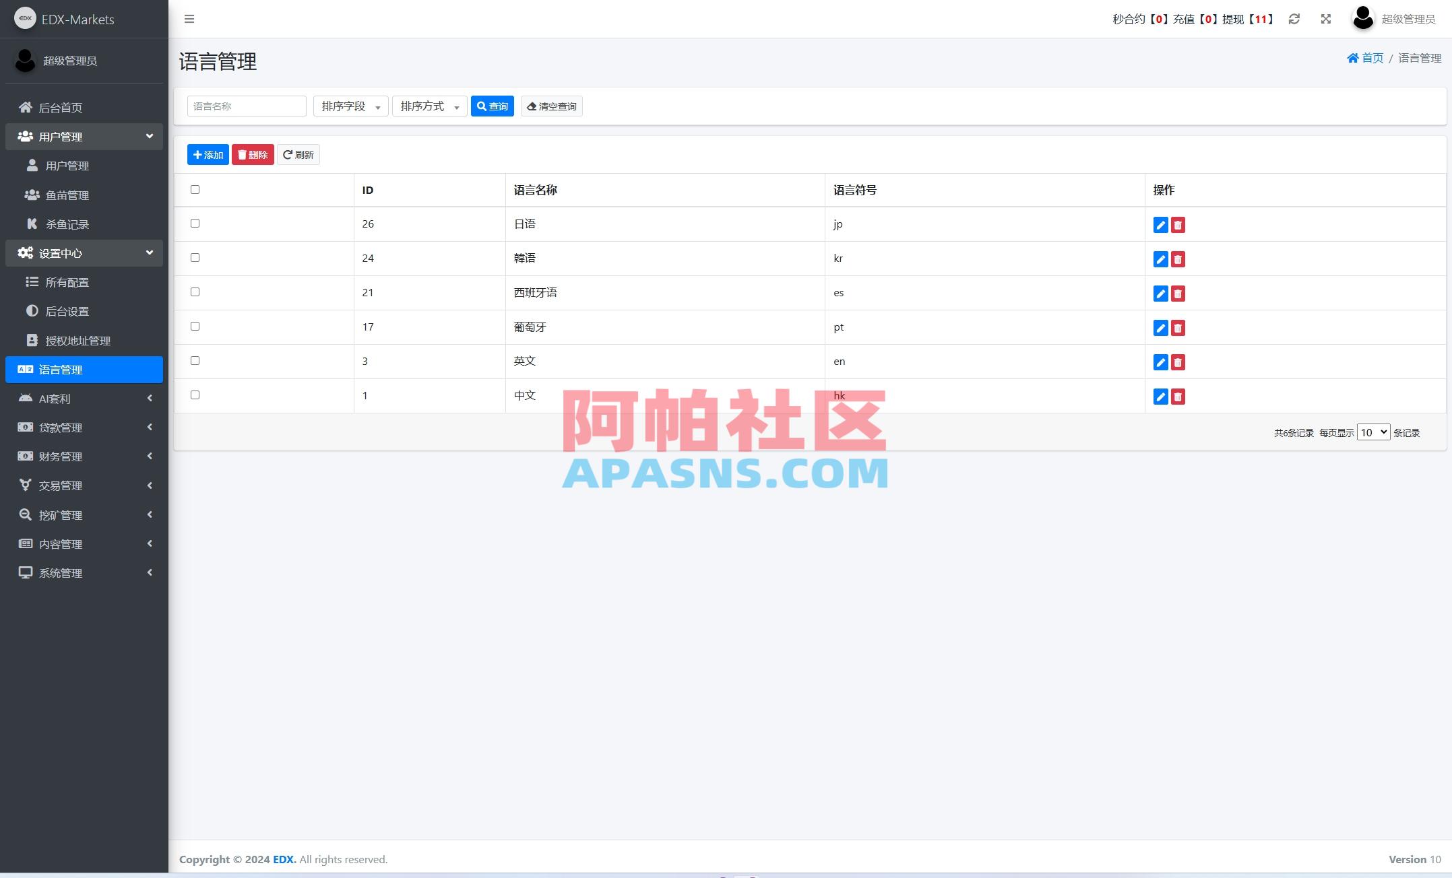1452x878 pixels.
Task: Edit the 日语 language entry with pencil icon
Action: (1160, 225)
